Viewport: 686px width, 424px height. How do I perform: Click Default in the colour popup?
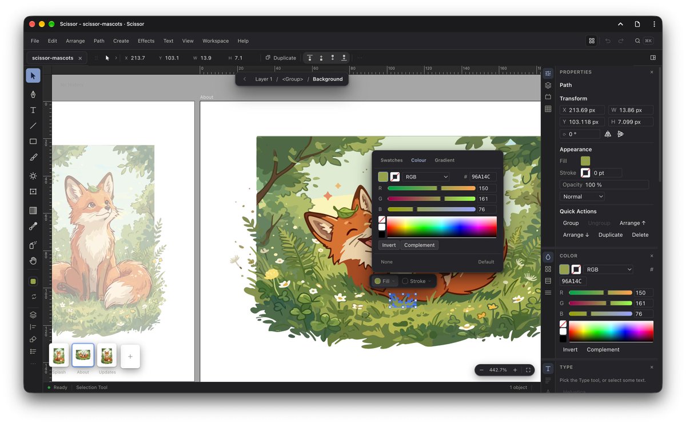point(486,262)
